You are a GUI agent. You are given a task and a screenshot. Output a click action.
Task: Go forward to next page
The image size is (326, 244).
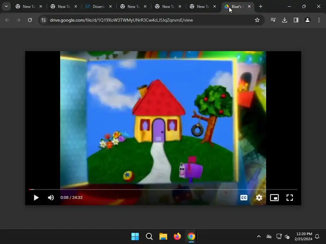[18, 20]
